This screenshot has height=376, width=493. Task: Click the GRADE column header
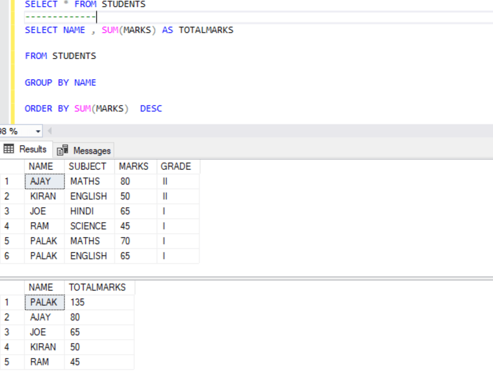pos(177,166)
